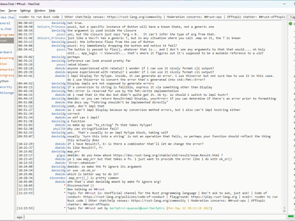Switch to the security channel
The width and height of the screenshot is (295, 221).
click(6, 87)
